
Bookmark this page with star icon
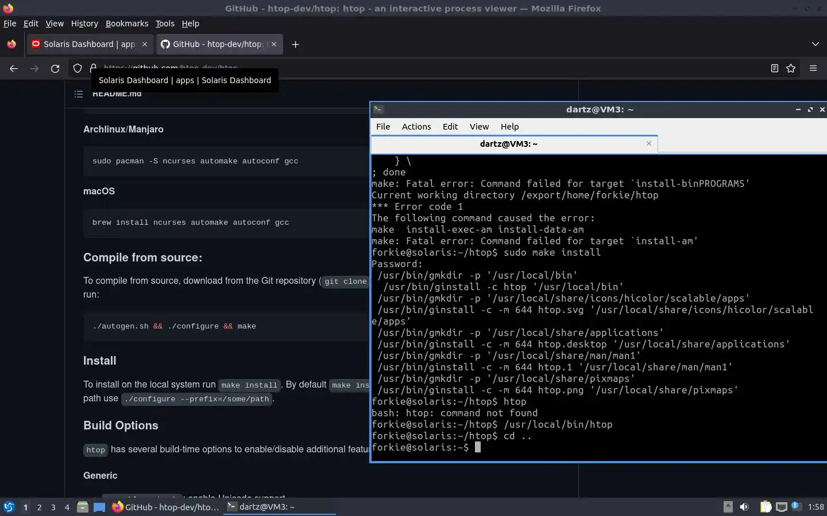[791, 68]
